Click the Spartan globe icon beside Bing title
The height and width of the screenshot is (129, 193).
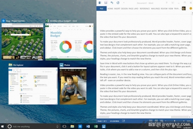pos(4,21)
